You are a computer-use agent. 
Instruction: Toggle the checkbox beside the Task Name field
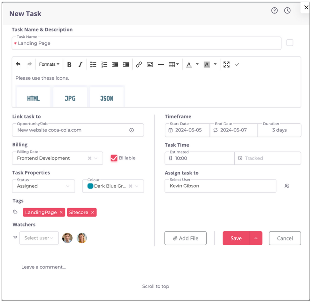[290, 43]
